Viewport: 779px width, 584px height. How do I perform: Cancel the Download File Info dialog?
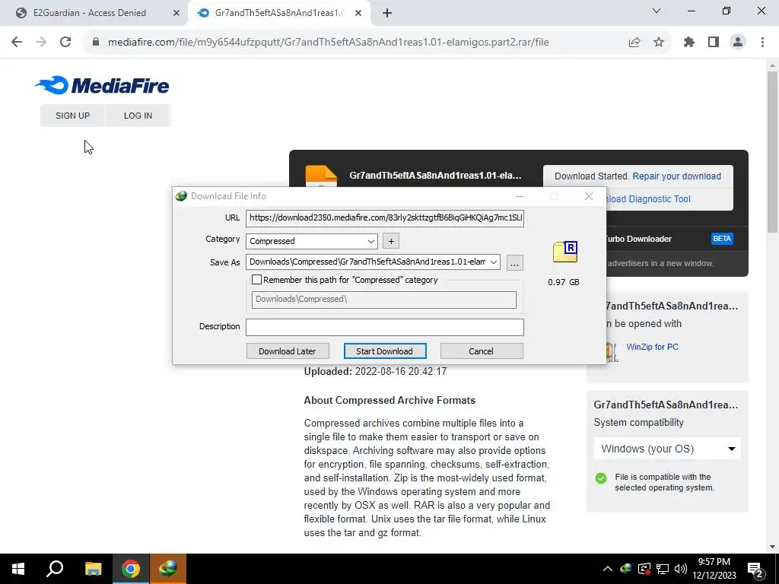tap(482, 351)
